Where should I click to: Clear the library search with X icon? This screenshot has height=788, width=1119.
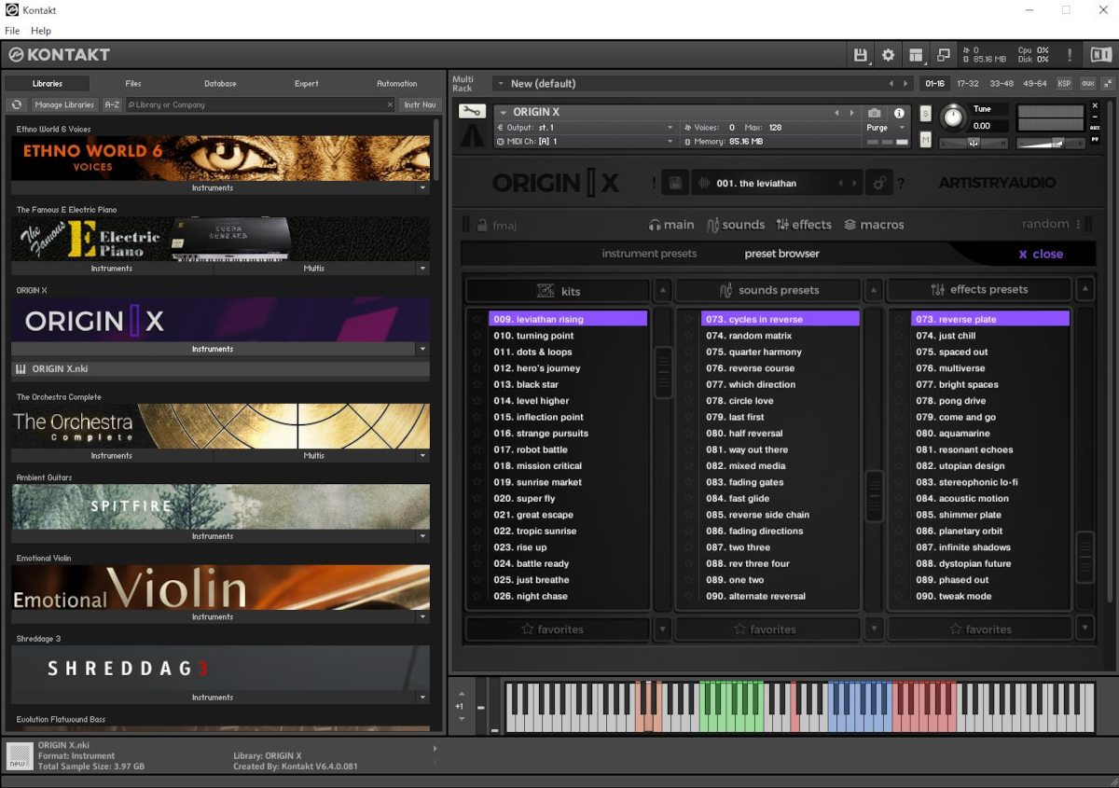(390, 105)
